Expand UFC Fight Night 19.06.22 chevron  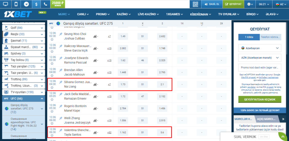[42, 124]
